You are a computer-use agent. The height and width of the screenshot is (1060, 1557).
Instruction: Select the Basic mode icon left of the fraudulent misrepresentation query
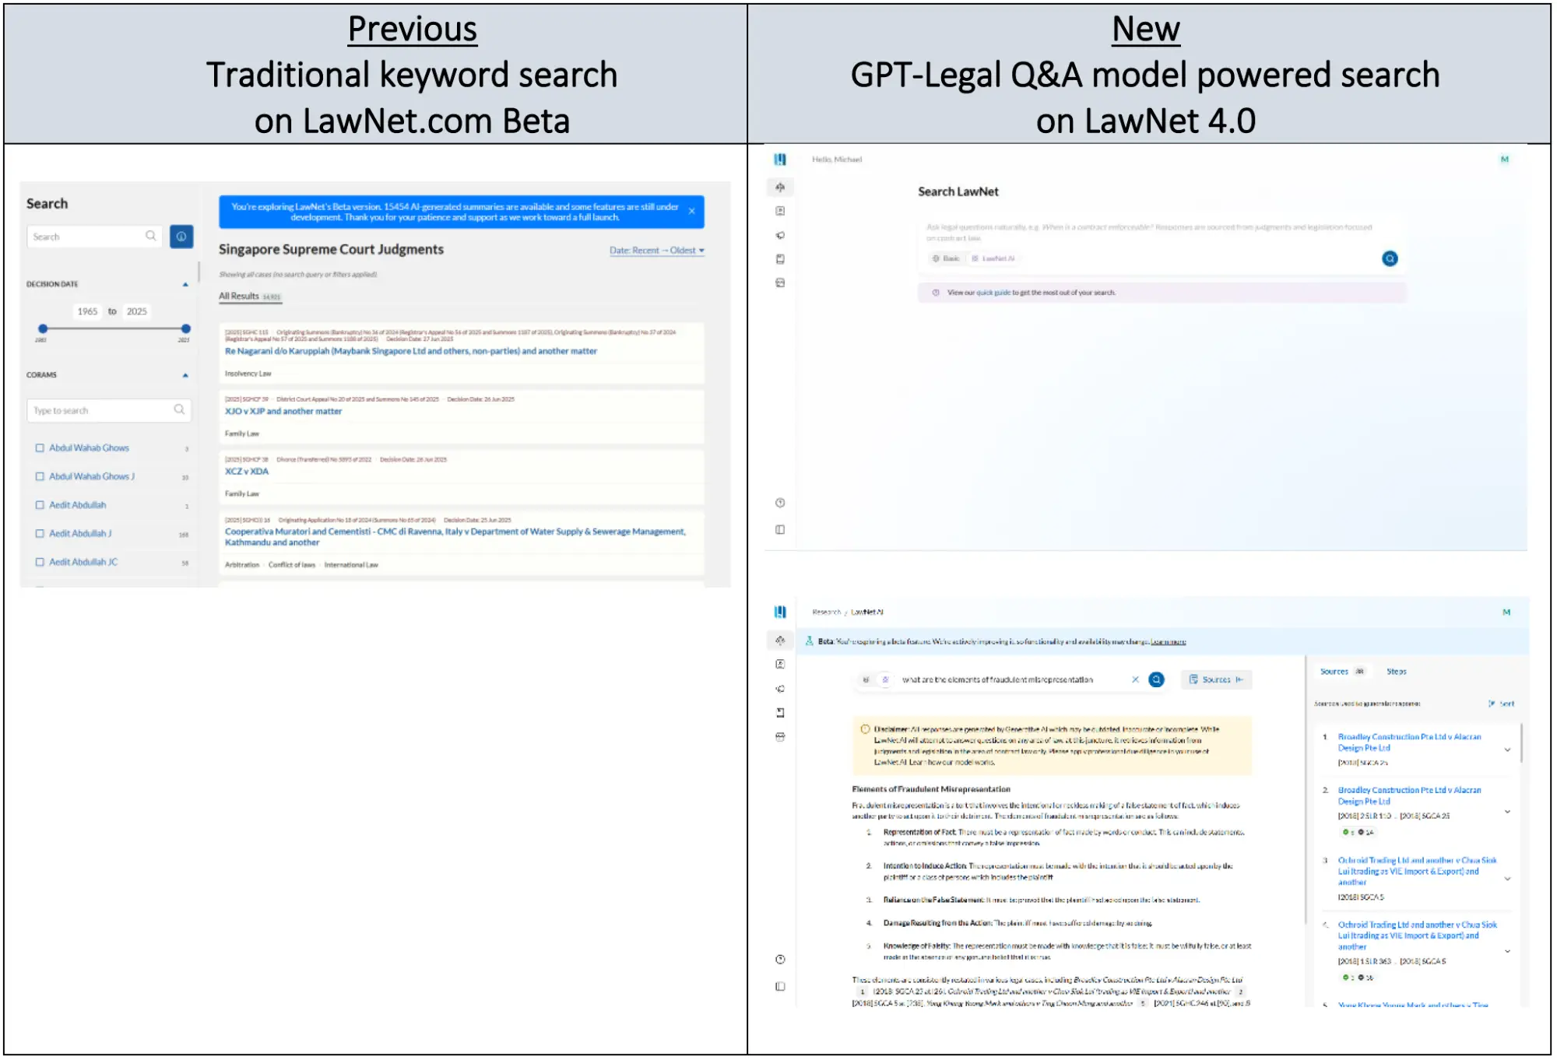click(866, 680)
